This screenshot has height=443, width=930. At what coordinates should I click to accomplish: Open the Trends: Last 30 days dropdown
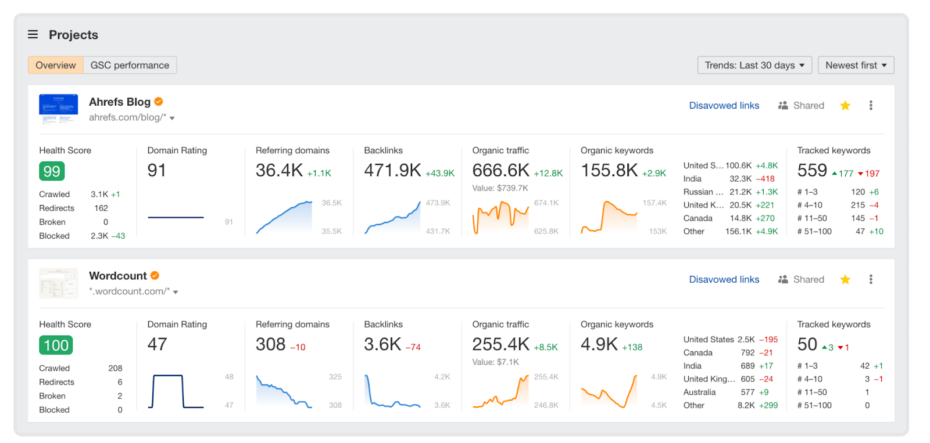754,65
